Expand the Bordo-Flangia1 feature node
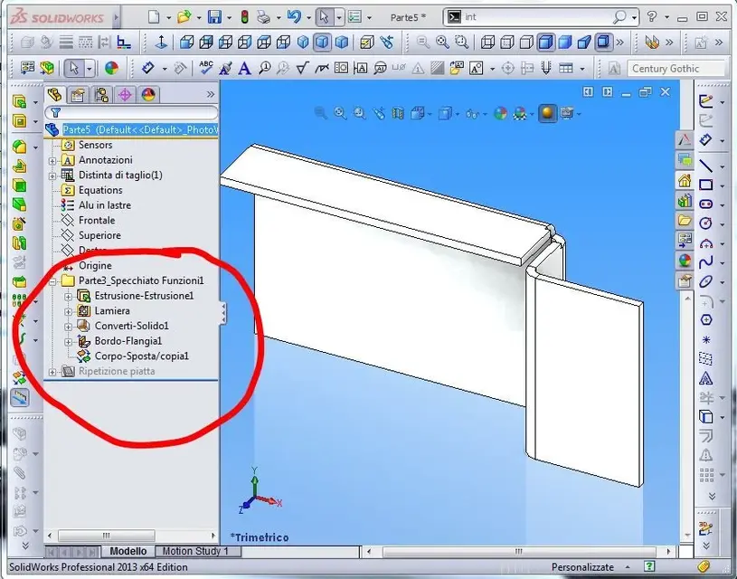Image resolution: width=737 pixels, height=579 pixels. [69, 341]
